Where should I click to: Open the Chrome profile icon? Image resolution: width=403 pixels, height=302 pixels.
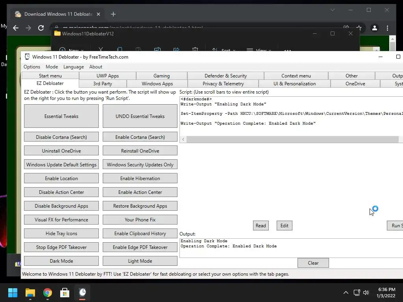point(375,28)
